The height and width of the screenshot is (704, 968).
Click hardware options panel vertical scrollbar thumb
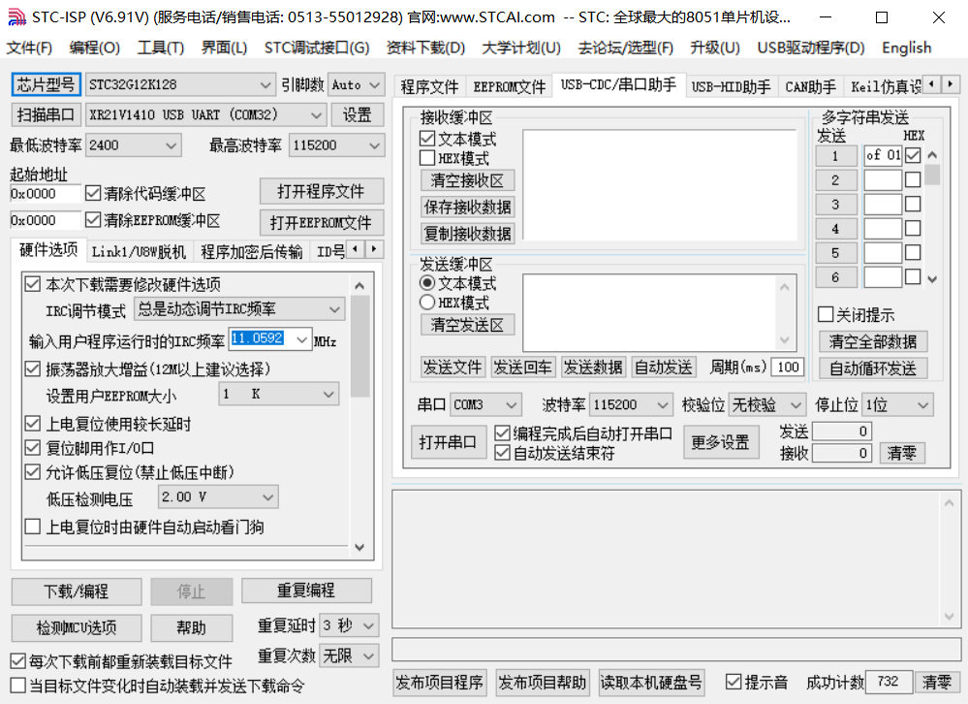coord(359,346)
